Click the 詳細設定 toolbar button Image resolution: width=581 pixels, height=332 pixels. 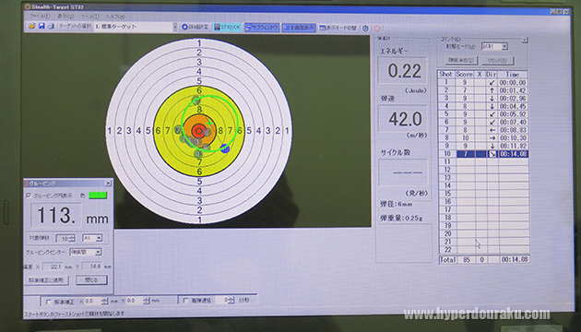click(x=196, y=27)
